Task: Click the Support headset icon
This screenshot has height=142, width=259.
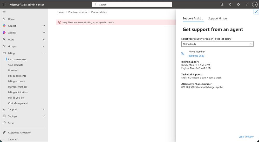Action: click(x=4, y=109)
